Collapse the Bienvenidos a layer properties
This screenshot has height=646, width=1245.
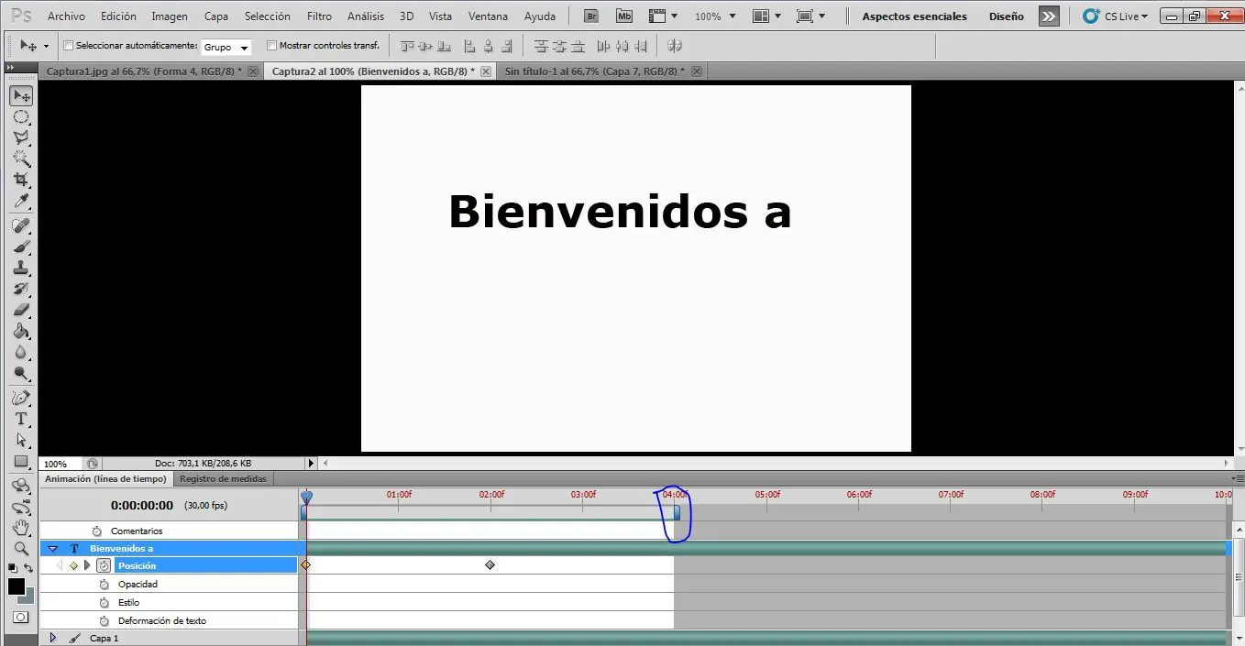coord(52,548)
